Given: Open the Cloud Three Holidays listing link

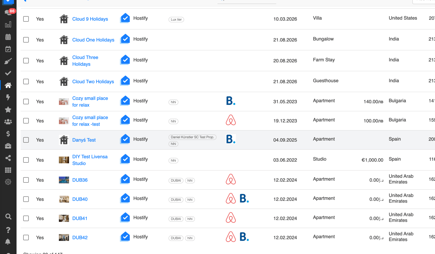Looking at the screenshot, I should point(85,61).
